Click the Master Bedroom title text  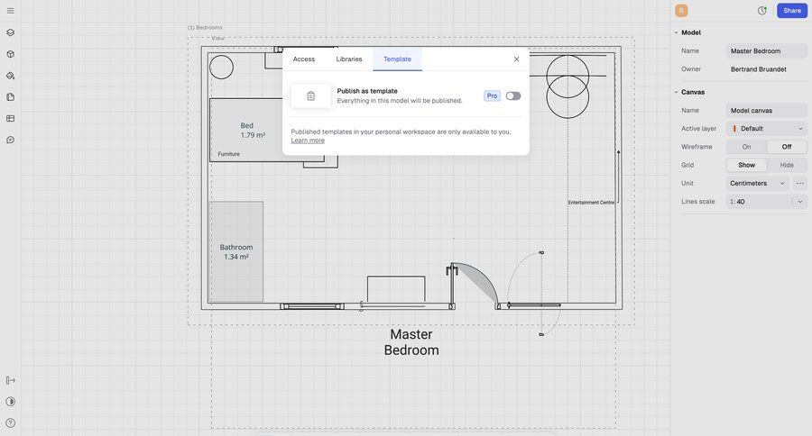click(411, 342)
